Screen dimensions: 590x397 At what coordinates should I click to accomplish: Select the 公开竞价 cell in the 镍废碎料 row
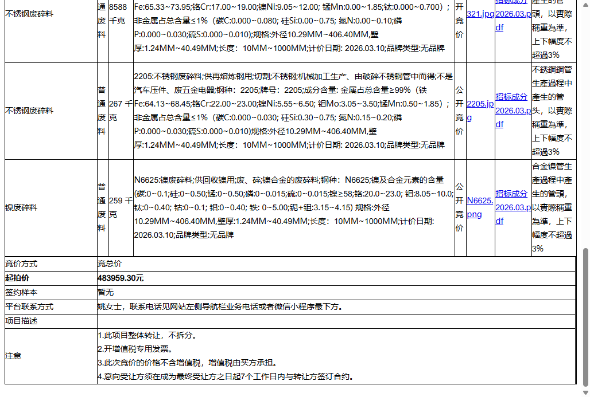click(x=460, y=207)
